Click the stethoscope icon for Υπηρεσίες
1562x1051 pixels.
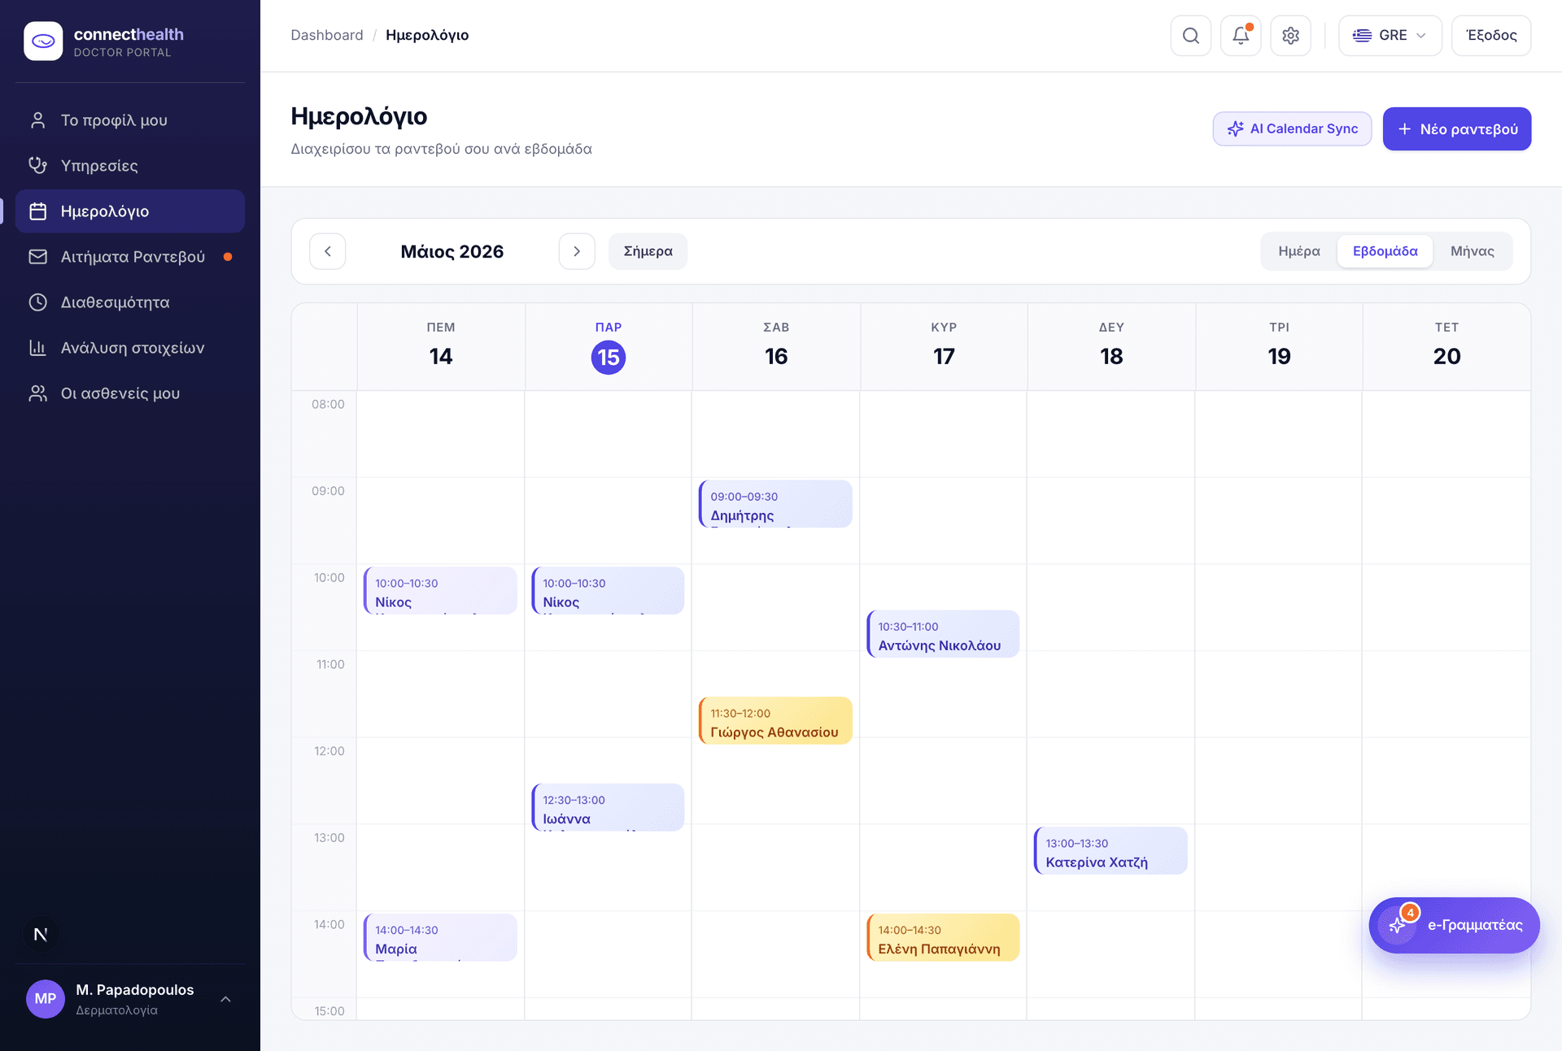pyautogui.click(x=38, y=166)
